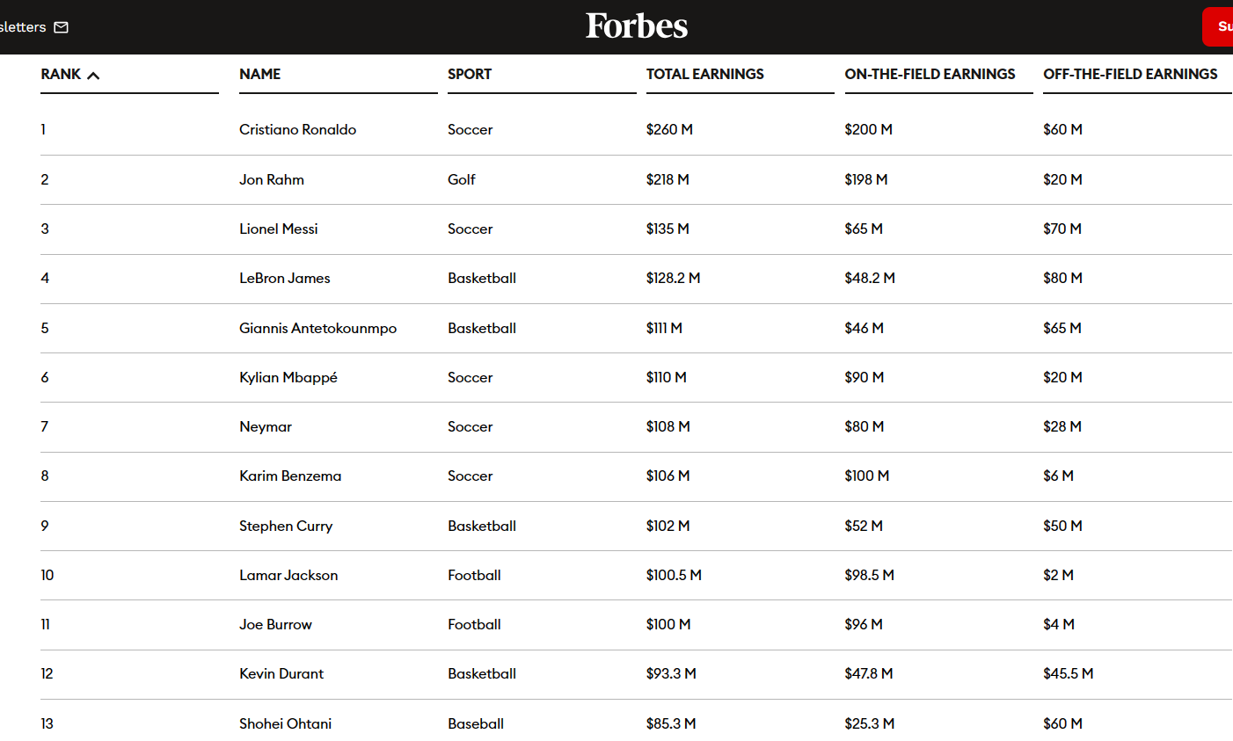
Task: Open Giannis Antetokounmpo's entry
Action: pos(317,328)
